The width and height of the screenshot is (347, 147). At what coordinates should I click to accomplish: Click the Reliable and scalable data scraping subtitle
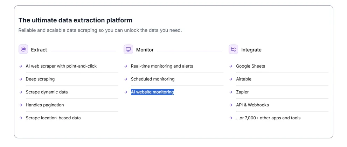100,30
